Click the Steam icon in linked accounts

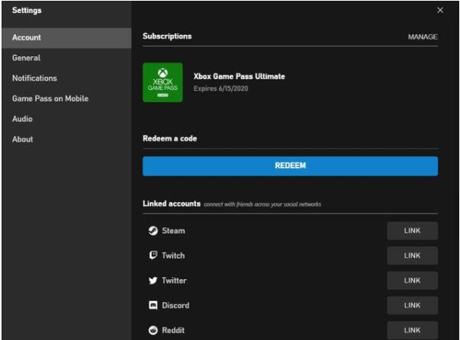tap(152, 231)
